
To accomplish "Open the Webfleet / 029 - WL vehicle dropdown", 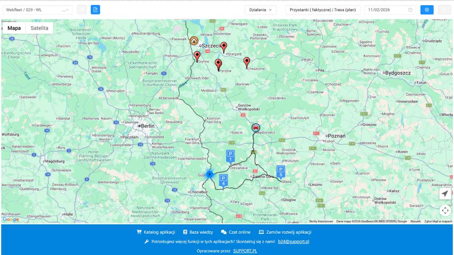I will [x=37, y=10].
